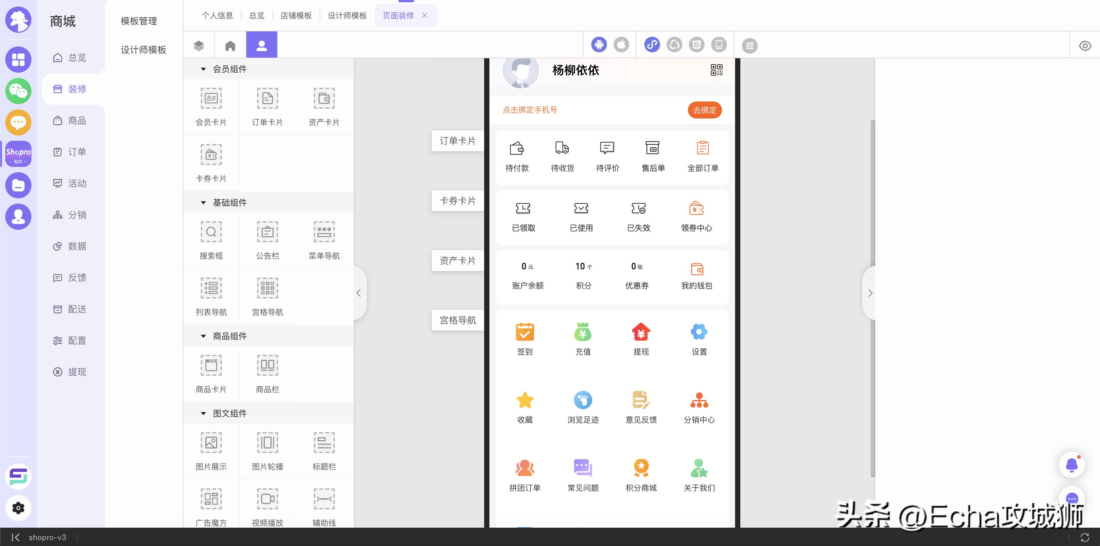Open the 设计师模板 menu item
The width and height of the screenshot is (1100, 546).
143,49
